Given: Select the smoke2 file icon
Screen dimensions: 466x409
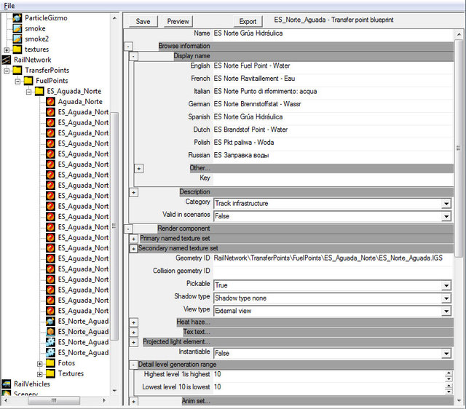Looking at the screenshot, I should 18,39.
